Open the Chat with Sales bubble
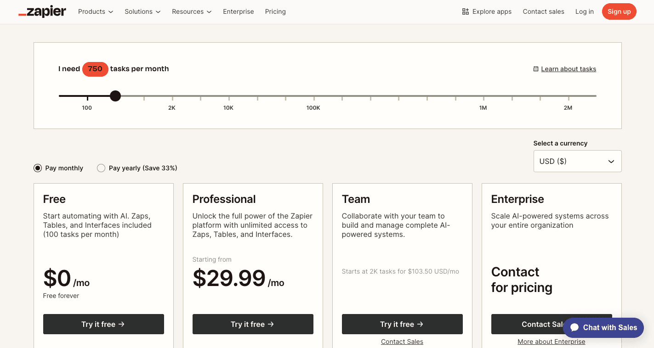 603,328
